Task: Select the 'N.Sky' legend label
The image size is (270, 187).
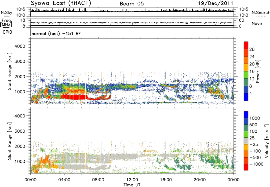Action: pos(6,12)
